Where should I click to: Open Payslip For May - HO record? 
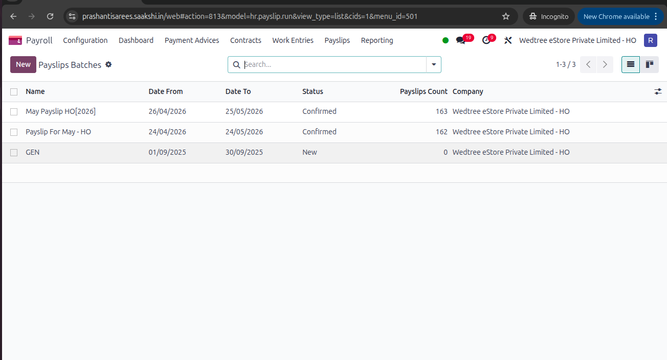(58, 132)
